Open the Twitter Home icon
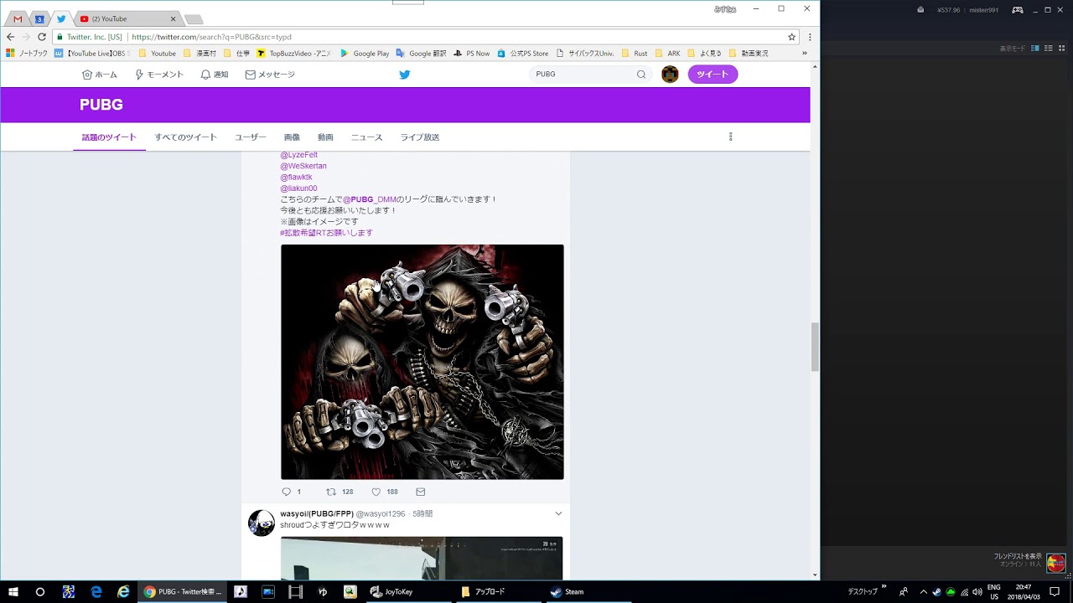 [100, 74]
